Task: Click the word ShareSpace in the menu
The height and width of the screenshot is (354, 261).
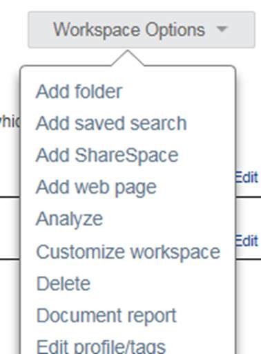Action: click(x=126, y=156)
